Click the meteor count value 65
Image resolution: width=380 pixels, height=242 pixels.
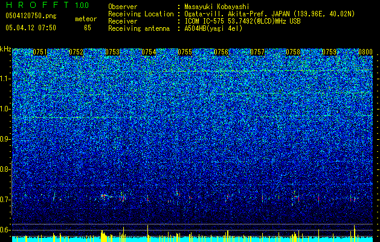(x=88, y=28)
